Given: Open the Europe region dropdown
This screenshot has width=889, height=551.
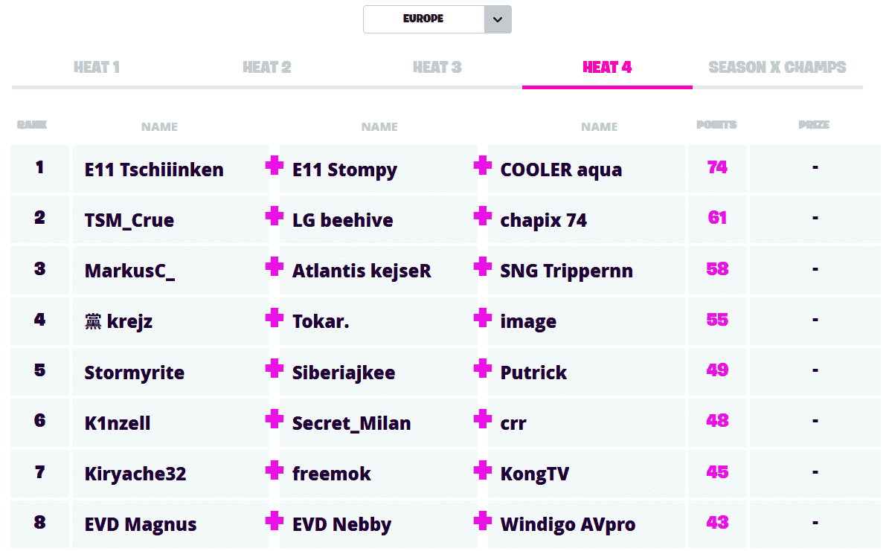Looking at the screenshot, I should click(423, 19).
